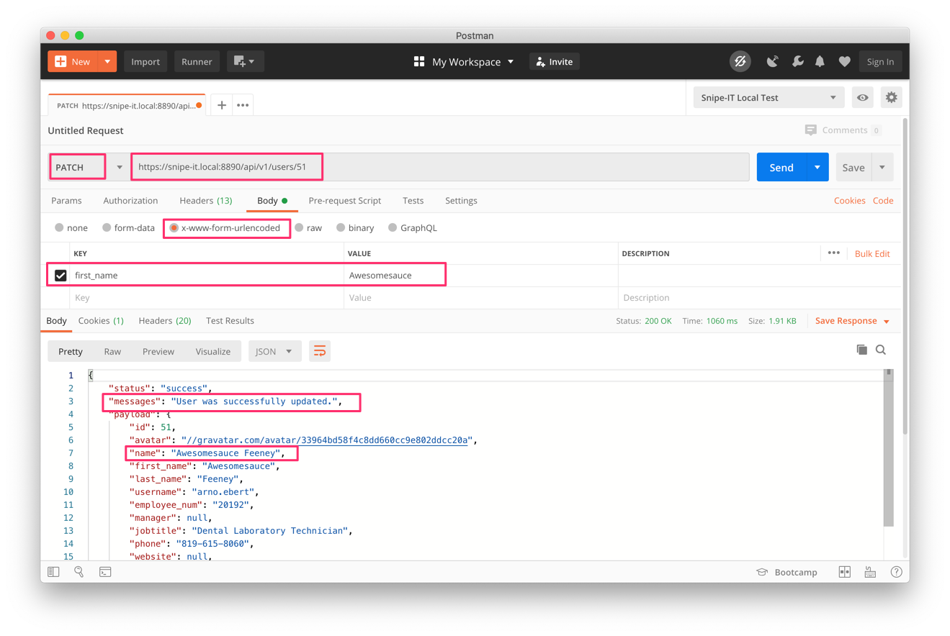This screenshot has height=636, width=950.
Task: Open the Pre-request Script tab
Action: pyautogui.click(x=345, y=201)
